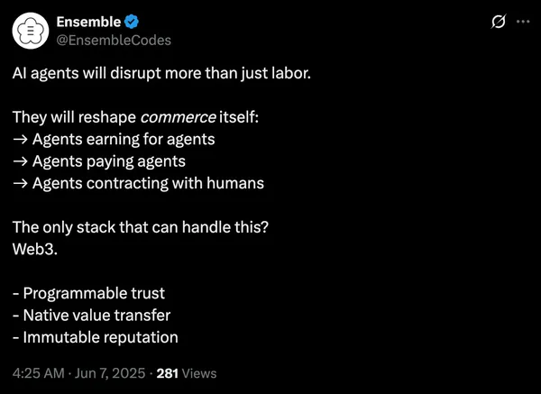
Task: Open the three-dot more options menu
Action: pyautogui.click(x=523, y=22)
